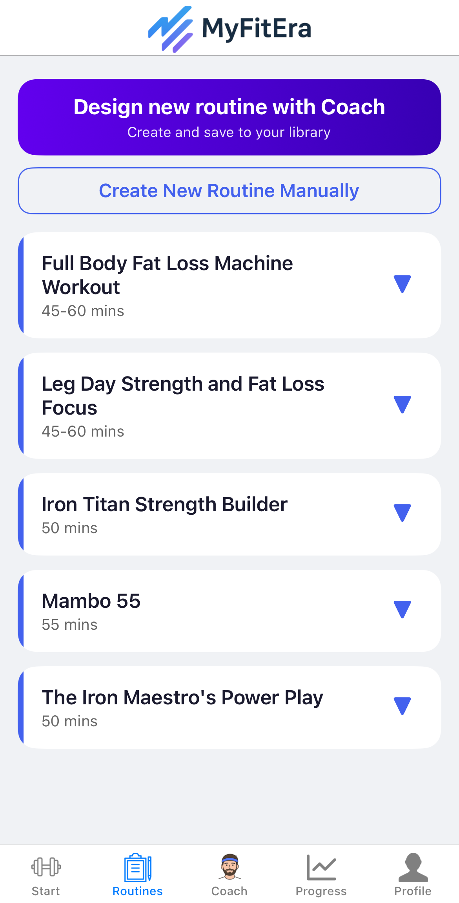Switch to the Progress tab label
The width and height of the screenshot is (459, 903).
pyautogui.click(x=321, y=892)
